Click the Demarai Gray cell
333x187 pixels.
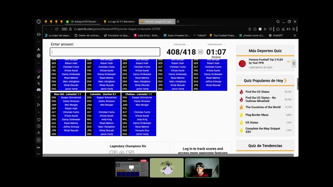click(142, 130)
